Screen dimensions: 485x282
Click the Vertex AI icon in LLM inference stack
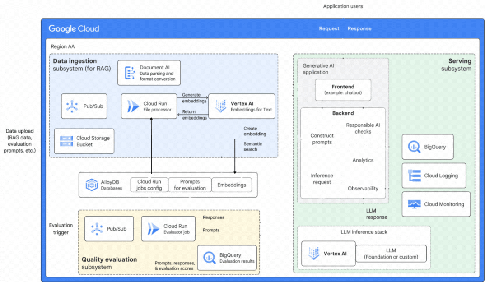coord(314,254)
